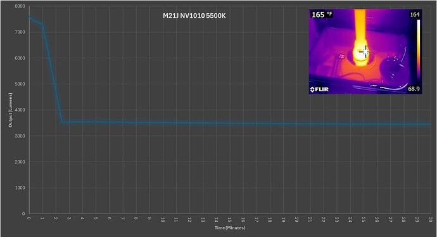Screen dimensions: 437x237
Task: Click the 5 minute x-axis label
Action: (96, 218)
